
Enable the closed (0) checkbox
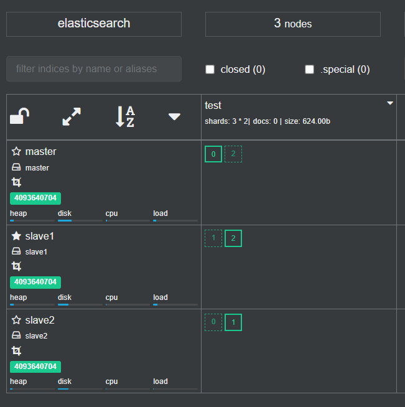(210, 70)
